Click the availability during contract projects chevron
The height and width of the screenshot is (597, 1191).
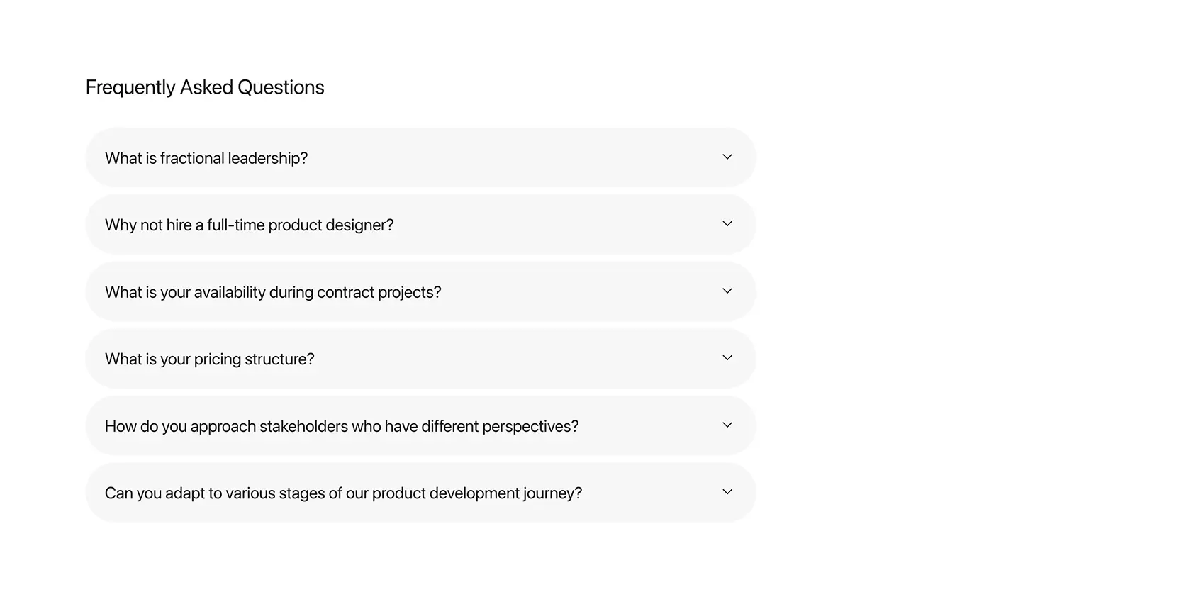(x=727, y=291)
